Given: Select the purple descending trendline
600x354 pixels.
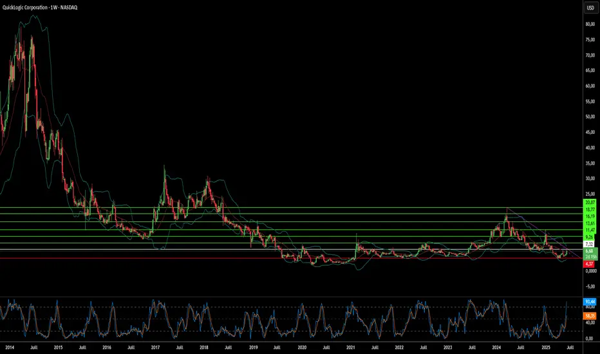Looking at the screenshot, I should click(x=543, y=232).
